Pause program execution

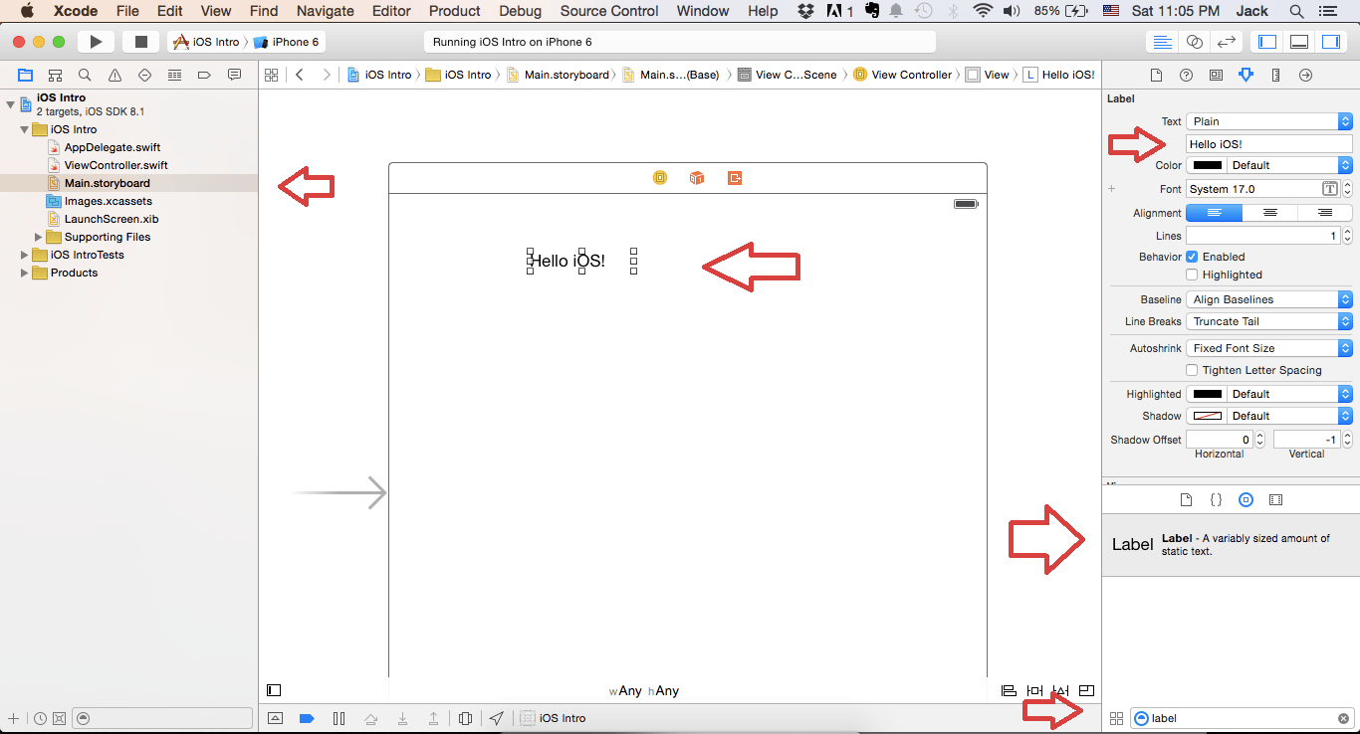tap(339, 718)
